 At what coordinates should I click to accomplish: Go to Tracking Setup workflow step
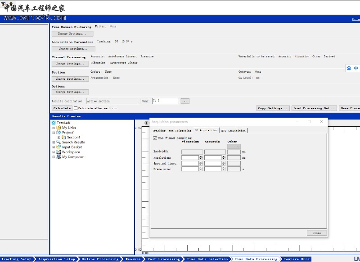point(17,259)
